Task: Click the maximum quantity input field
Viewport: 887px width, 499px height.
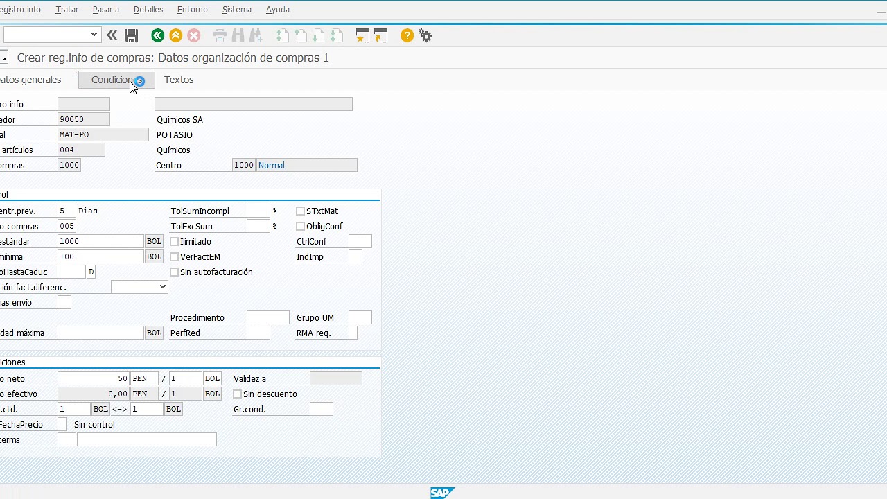Action: point(100,333)
